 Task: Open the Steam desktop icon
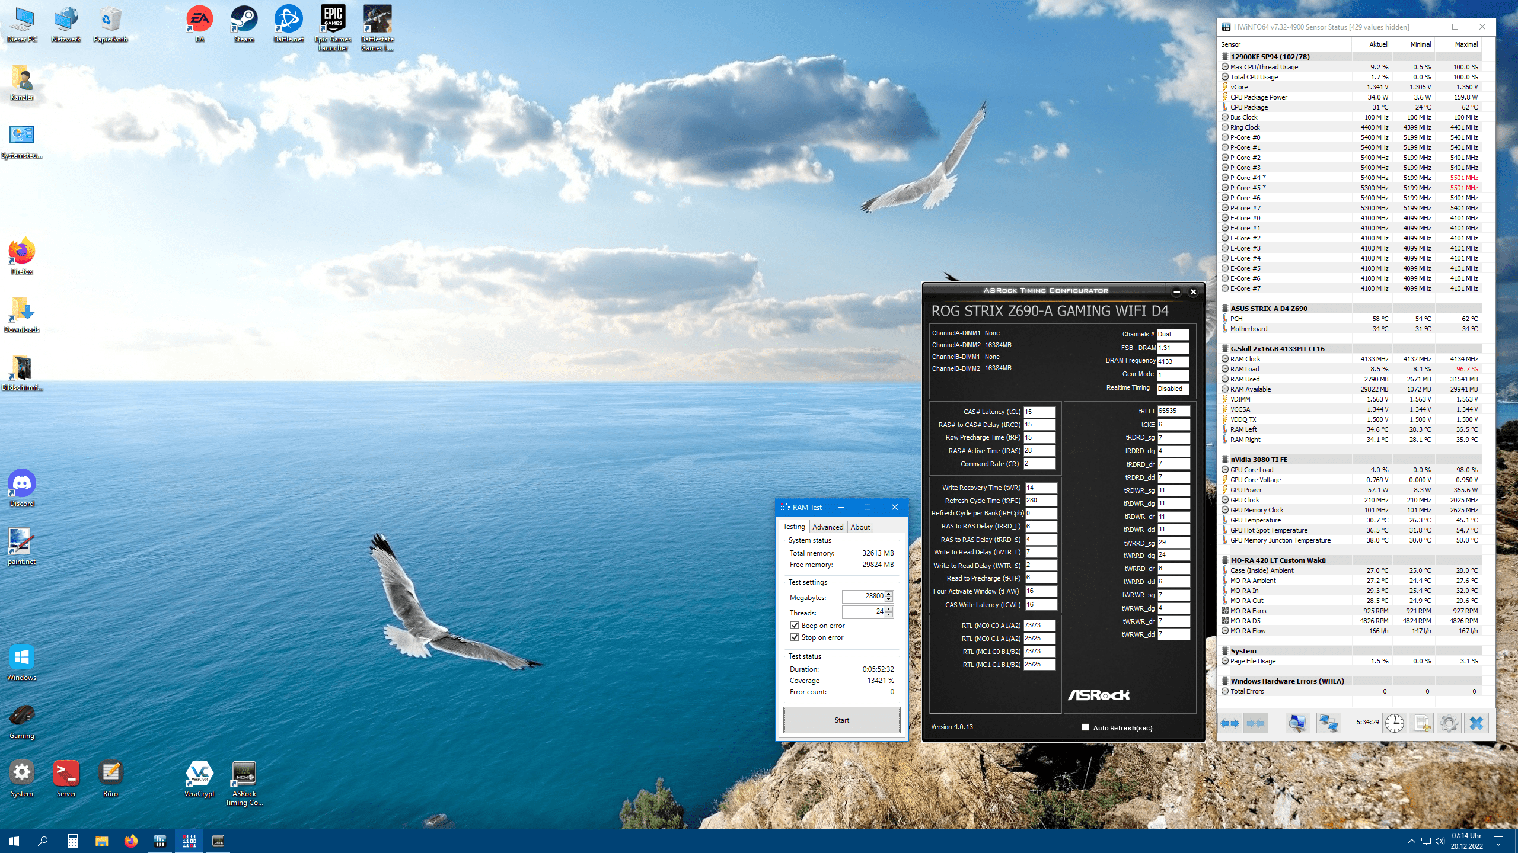click(244, 24)
